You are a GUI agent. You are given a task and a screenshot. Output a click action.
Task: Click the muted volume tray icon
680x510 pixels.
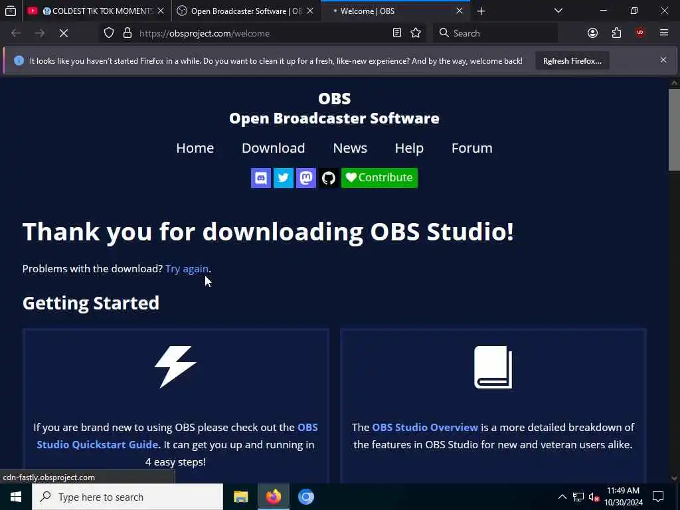click(x=594, y=497)
